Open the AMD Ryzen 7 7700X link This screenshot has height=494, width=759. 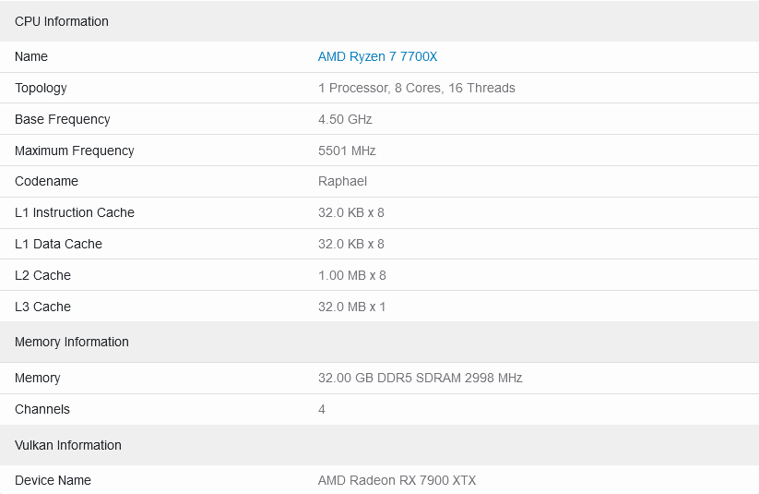tap(377, 56)
